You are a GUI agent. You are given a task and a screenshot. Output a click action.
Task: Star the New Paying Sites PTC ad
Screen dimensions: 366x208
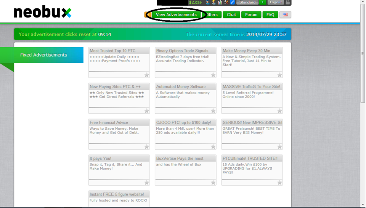(146, 111)
